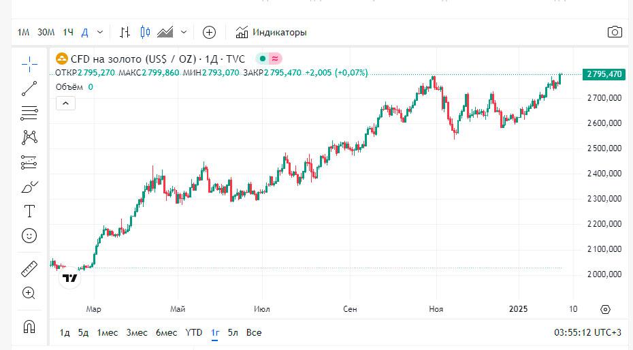Take a chart snapshot with camera icon
The width and height of the screenshot is (633, 350).
coord(615,32)
